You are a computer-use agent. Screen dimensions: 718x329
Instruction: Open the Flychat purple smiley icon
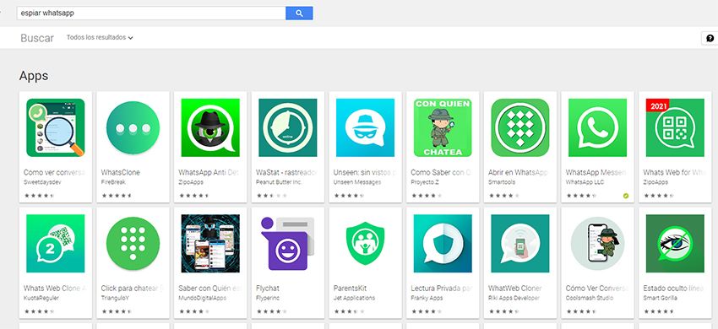pos(287,244)
